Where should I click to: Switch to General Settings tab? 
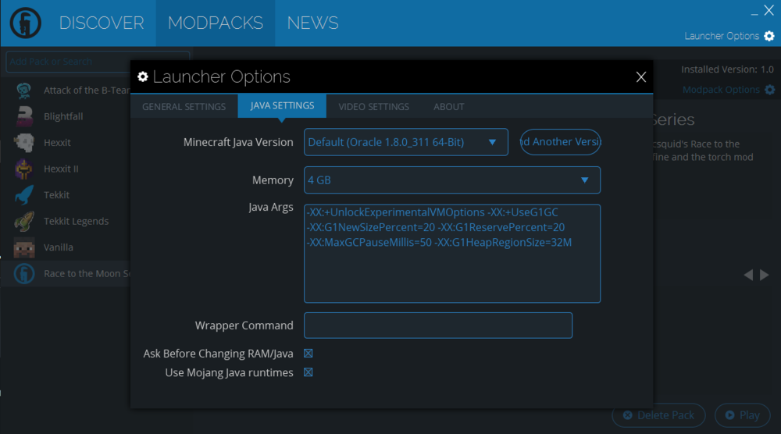184,106
